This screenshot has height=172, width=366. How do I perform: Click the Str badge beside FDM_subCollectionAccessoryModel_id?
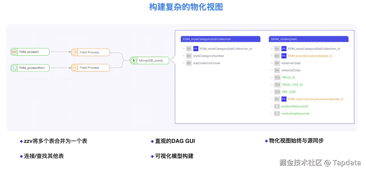pyautogui.click(x=277, y=99)
